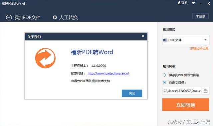Screen dimensions: 213x126
Task: Click the 福昕PDF转Word dialog heading
Action: coord(92,52)
